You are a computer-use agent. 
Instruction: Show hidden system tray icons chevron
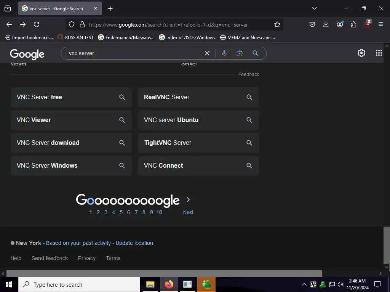click(x=304, y=284)
